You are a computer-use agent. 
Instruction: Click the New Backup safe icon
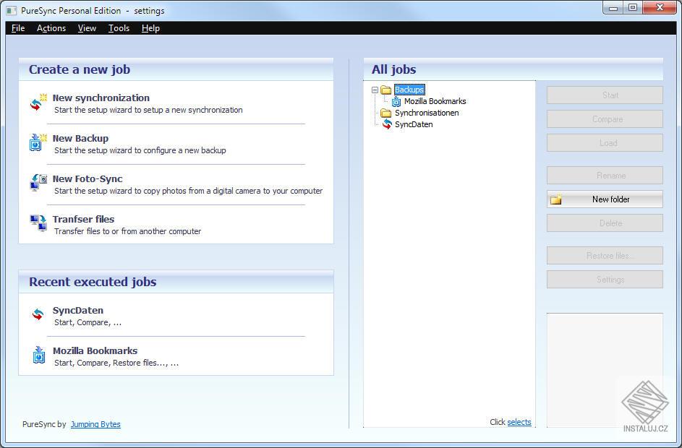38,142
